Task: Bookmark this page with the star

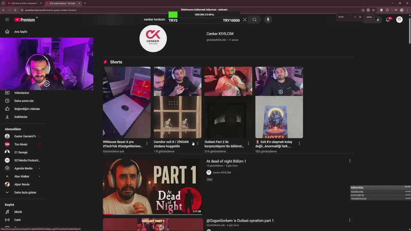Action: (373, 10)
